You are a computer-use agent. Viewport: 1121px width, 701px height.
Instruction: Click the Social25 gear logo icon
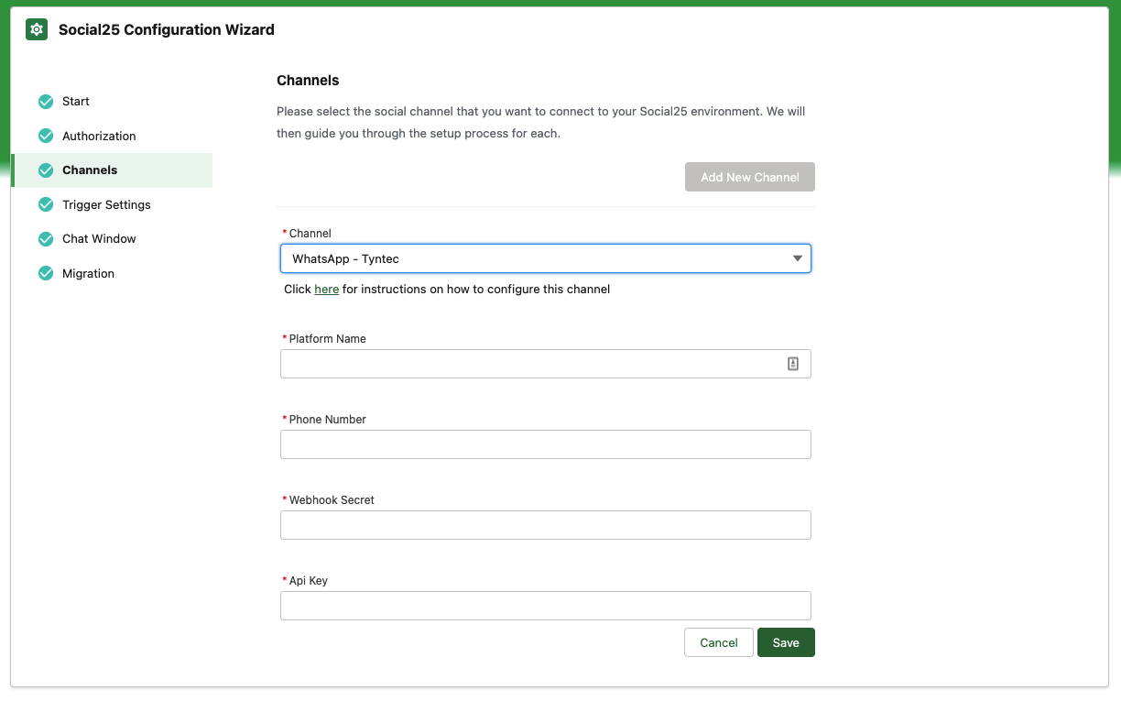point(37,29)
